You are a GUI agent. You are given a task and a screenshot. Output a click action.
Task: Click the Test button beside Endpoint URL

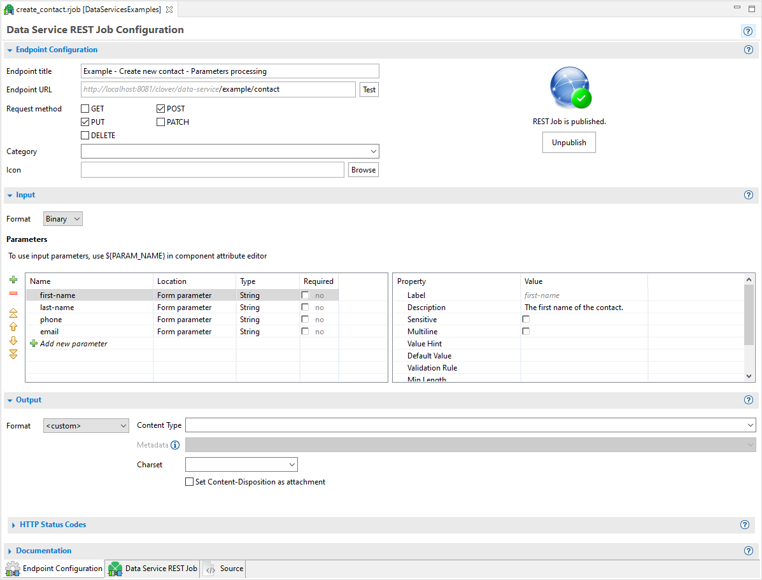[x=369, y=90]
